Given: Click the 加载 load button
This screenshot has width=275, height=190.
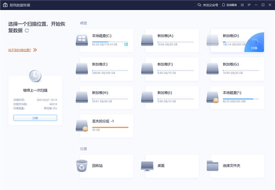Looking at the screenshot, I should (35, 117).
